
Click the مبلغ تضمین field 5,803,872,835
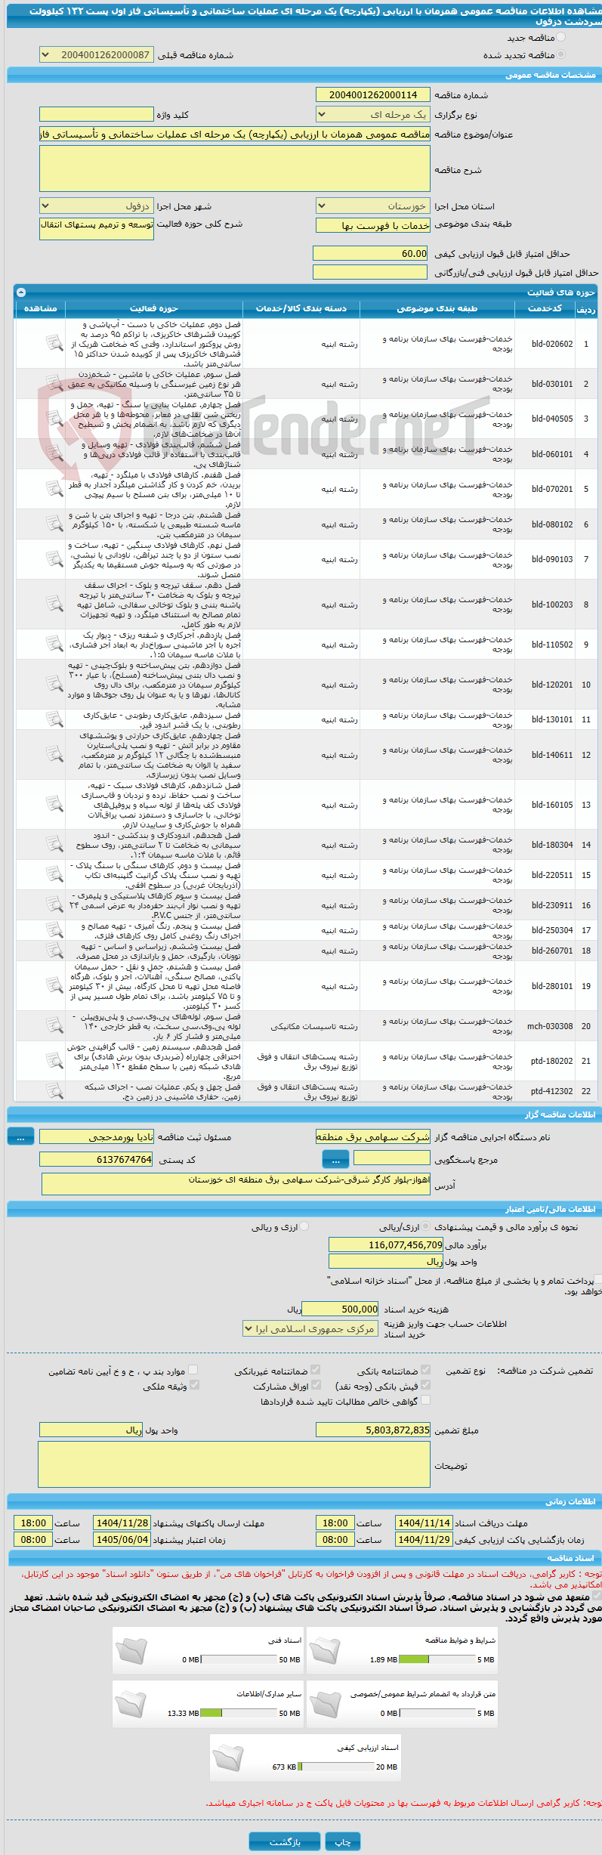click(x=373, y=1430)
